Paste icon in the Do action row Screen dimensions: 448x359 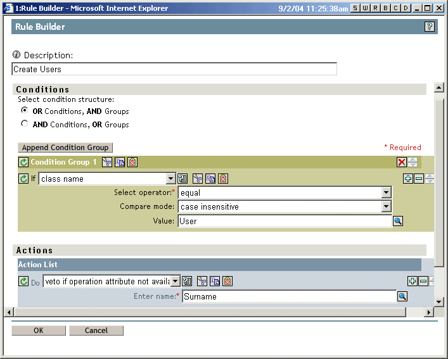(x=227, y=281)
